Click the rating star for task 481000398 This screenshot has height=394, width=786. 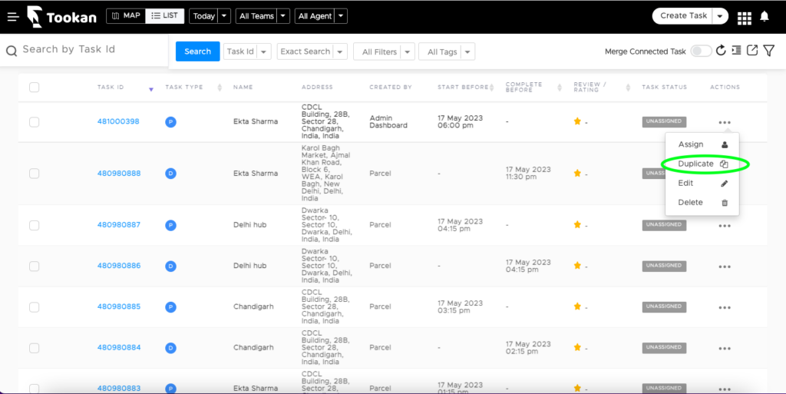[x=577, y=121]
